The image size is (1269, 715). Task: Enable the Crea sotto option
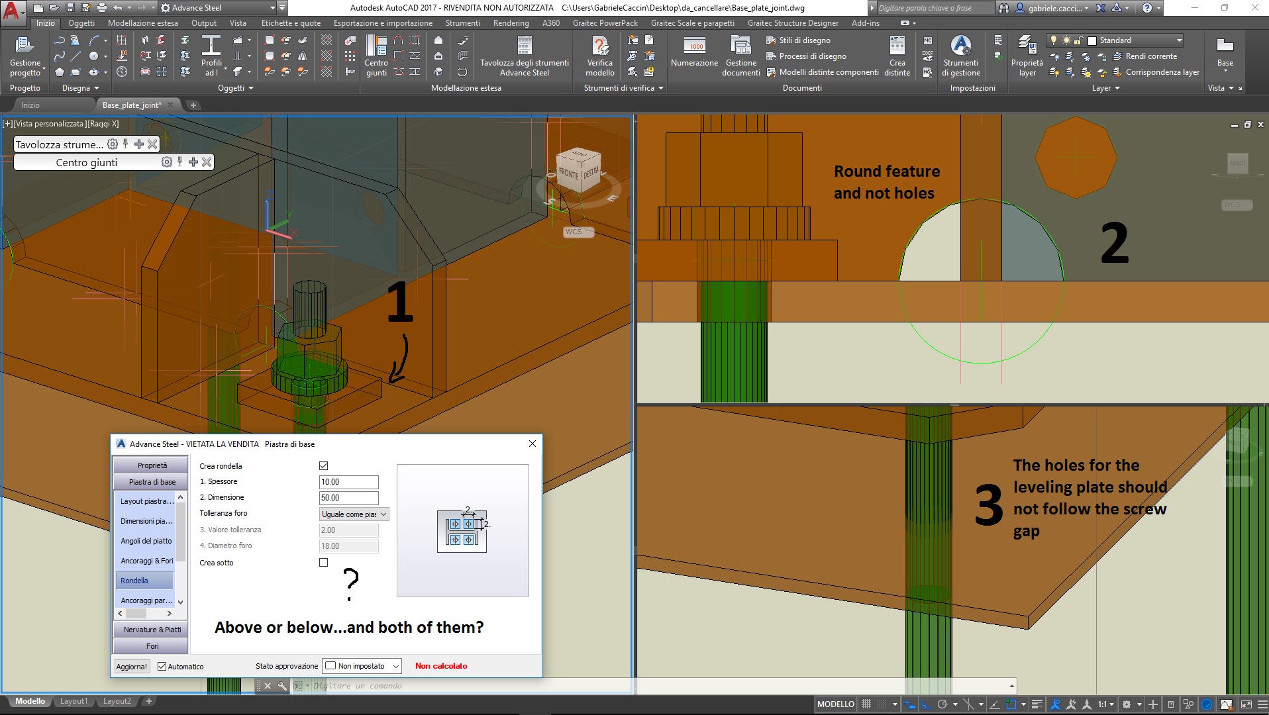(x=323, y=562)
